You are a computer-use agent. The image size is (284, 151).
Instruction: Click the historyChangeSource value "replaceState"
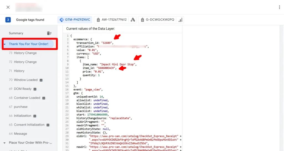click(120, 118)
